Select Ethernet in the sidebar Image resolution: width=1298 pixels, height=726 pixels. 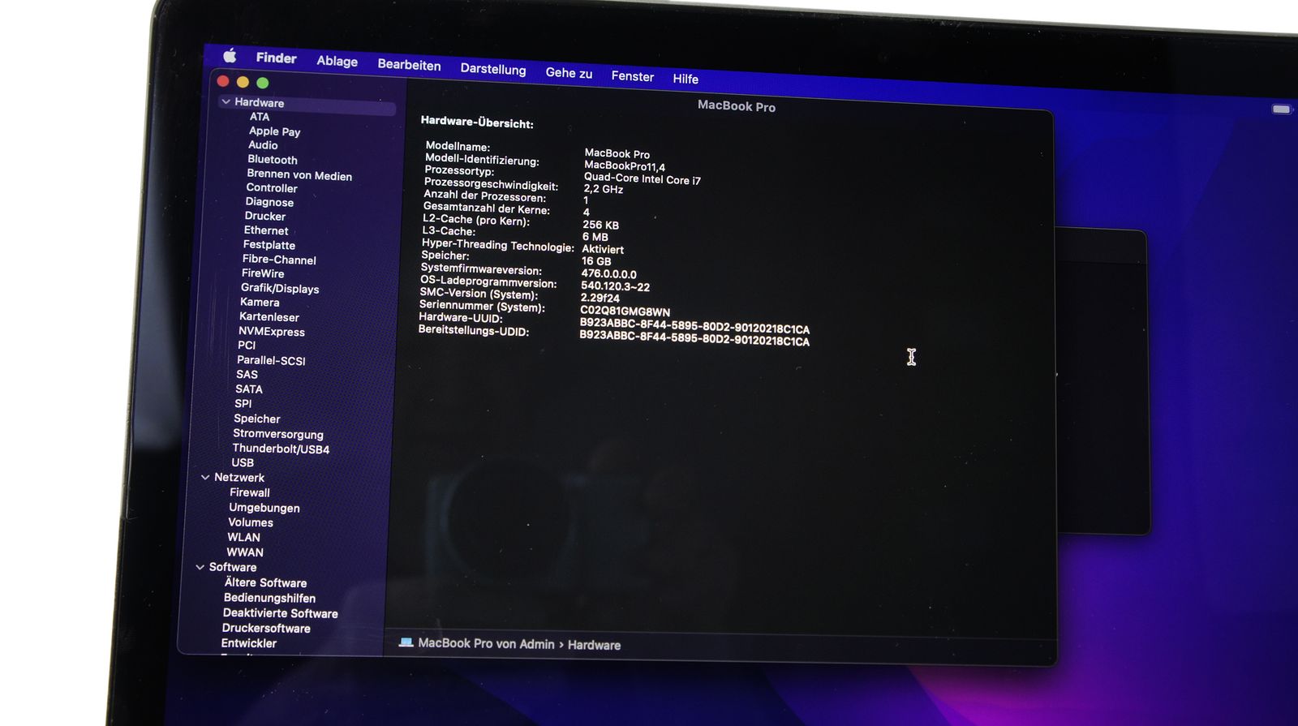265,230
